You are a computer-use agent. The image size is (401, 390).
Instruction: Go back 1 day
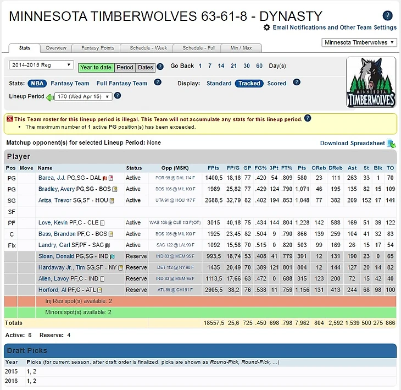pos(200,66)
